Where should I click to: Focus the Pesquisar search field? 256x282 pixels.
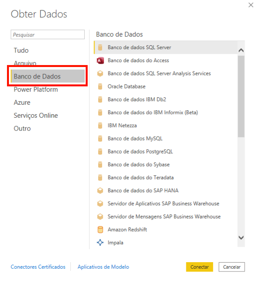click(48, 35)
